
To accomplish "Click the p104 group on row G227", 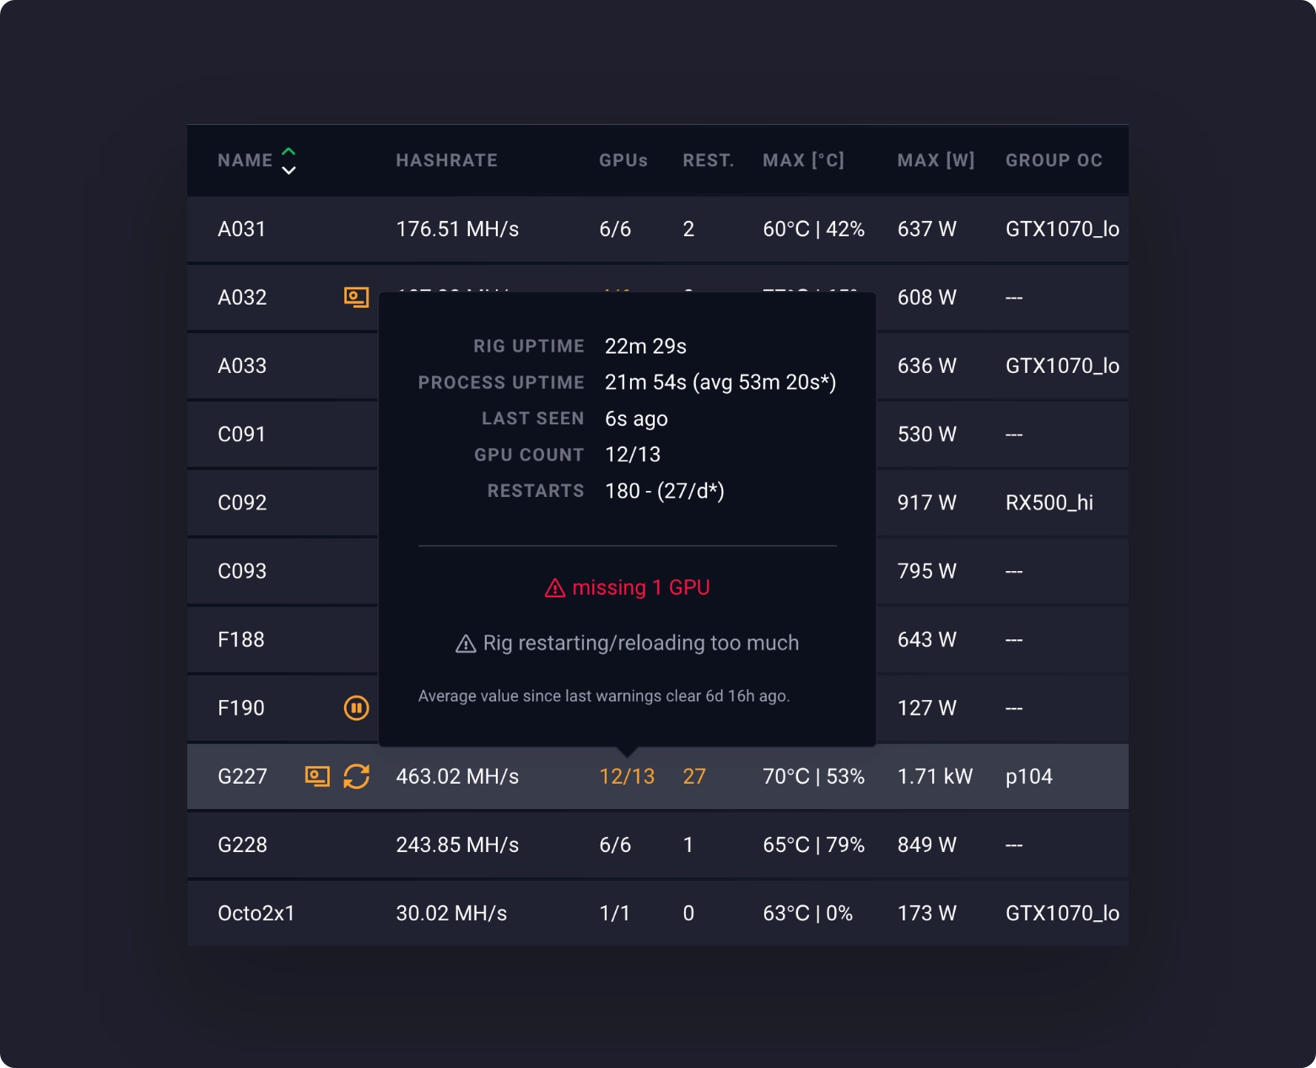I will (x=1028, y=776).
